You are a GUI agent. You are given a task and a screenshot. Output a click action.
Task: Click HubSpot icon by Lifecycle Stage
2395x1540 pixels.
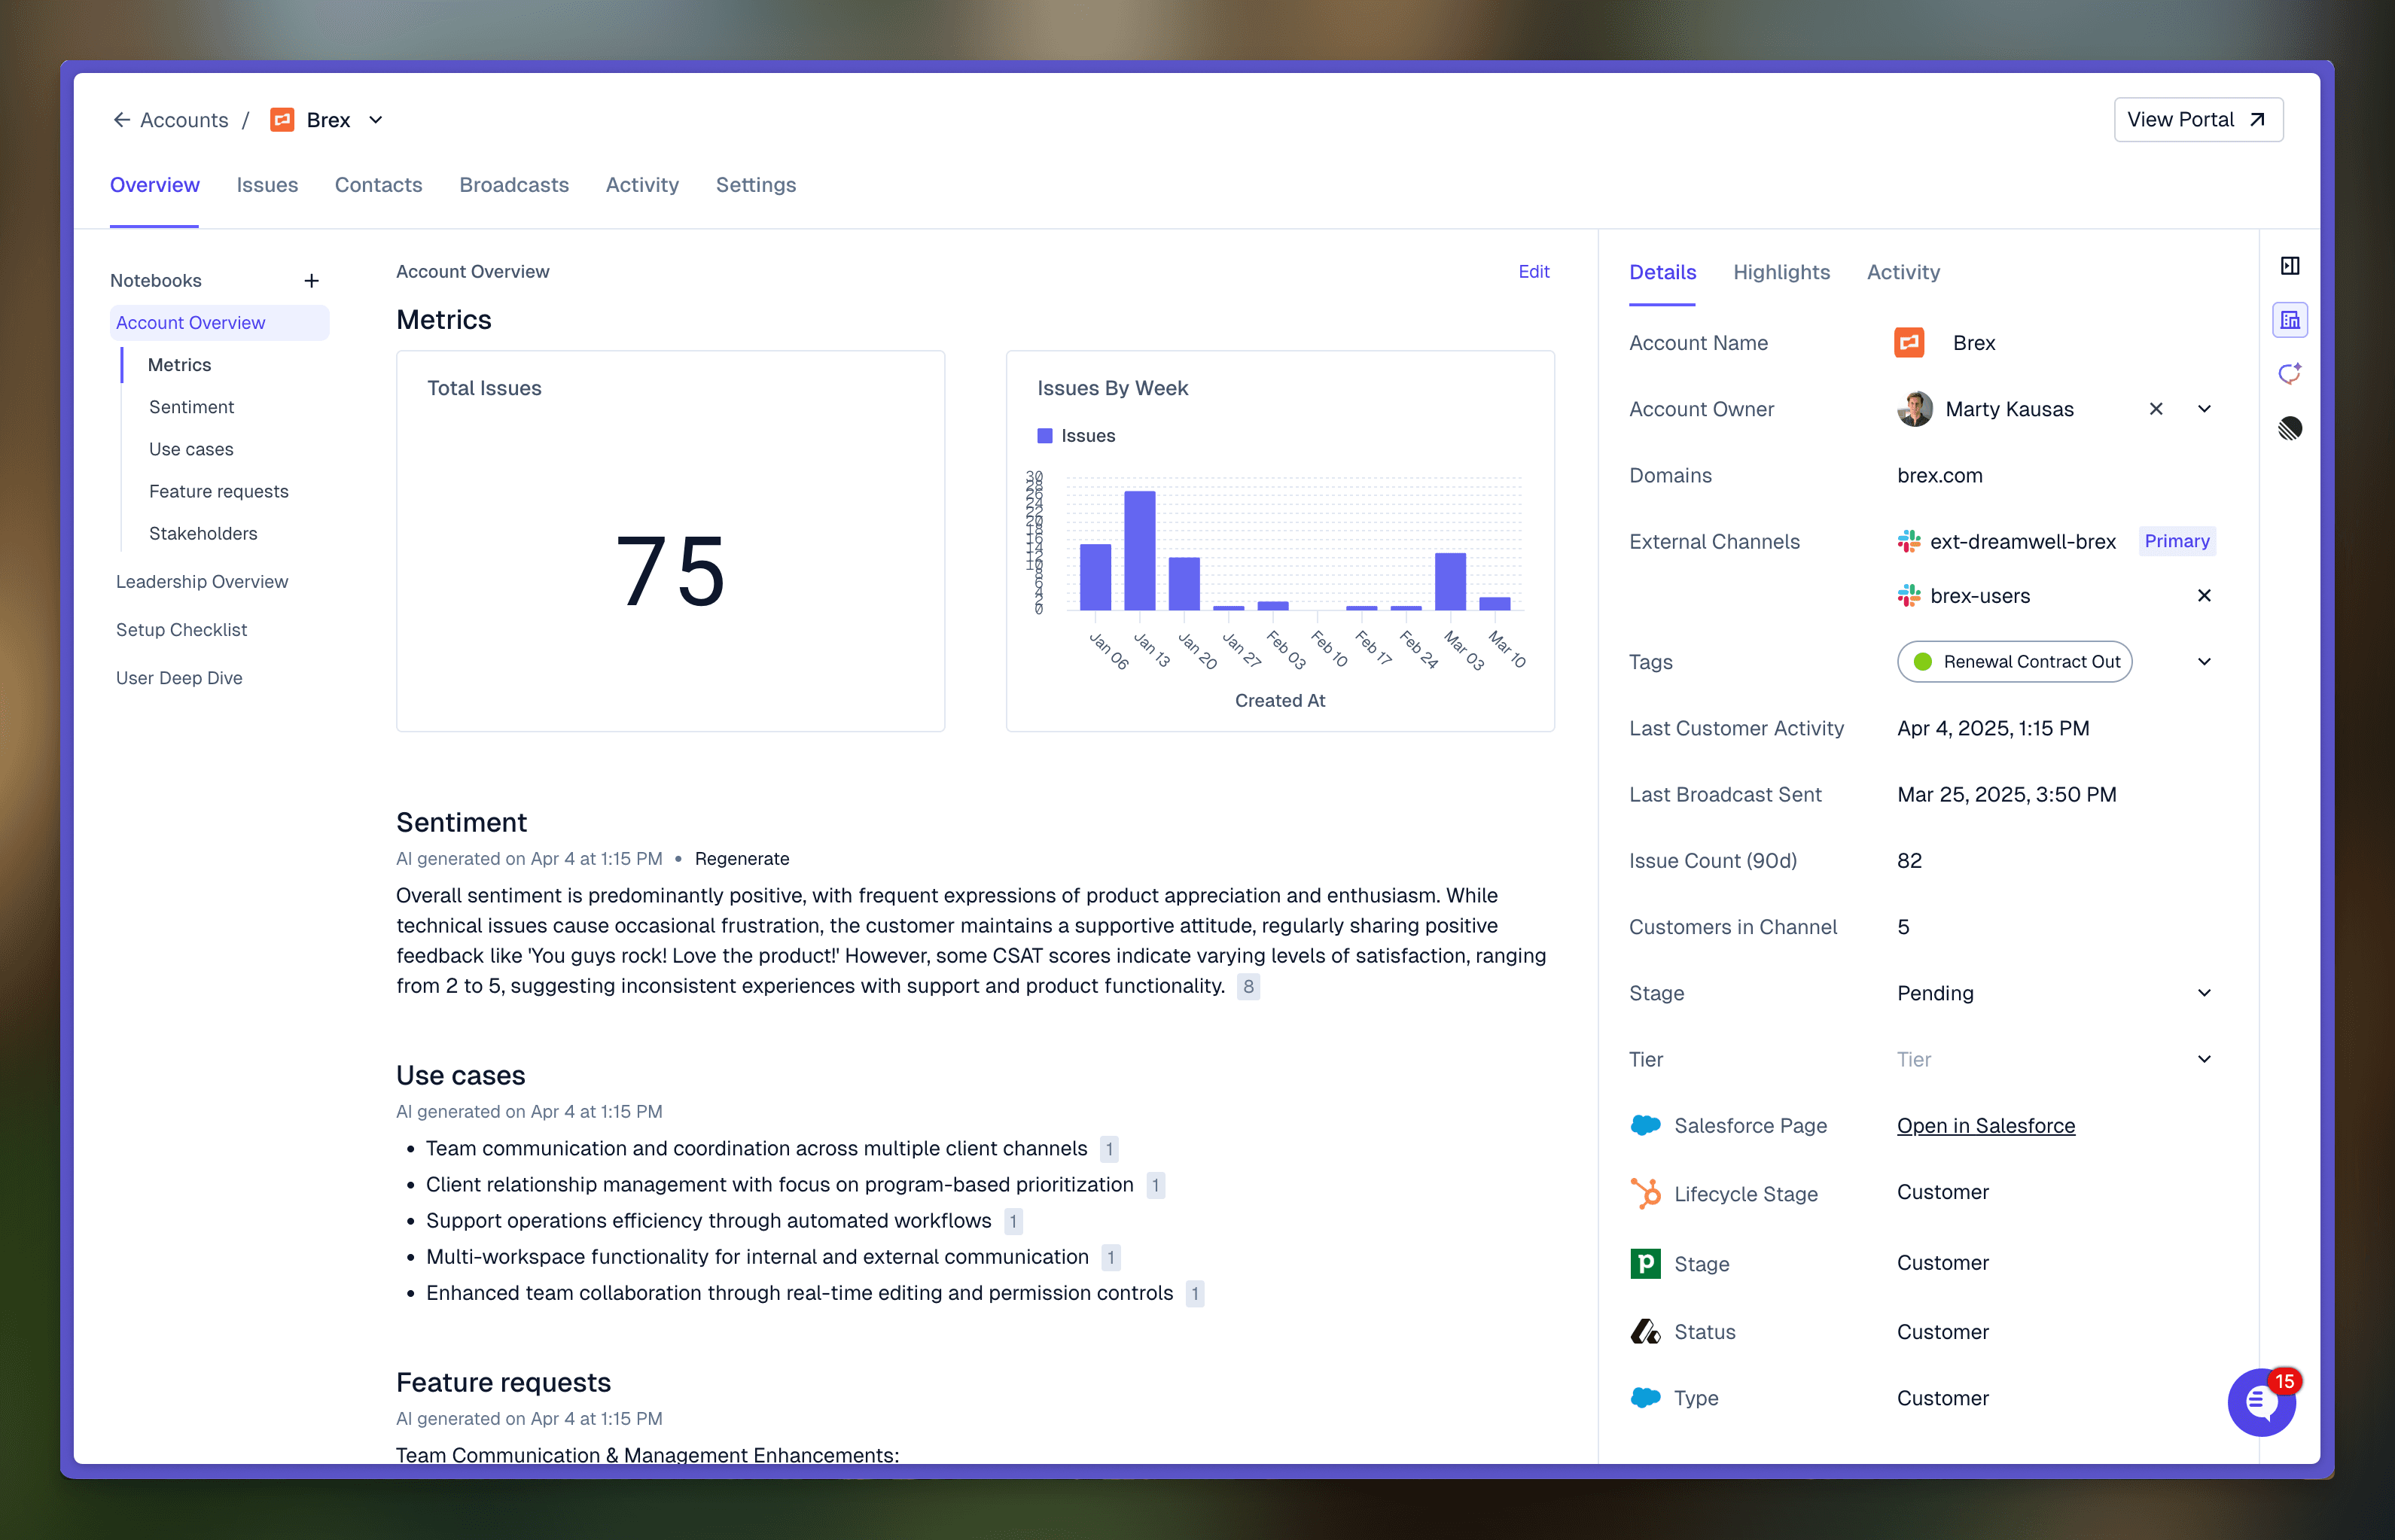coord(1645,1194)
